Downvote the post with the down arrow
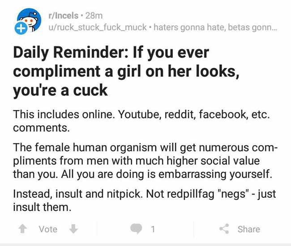This screenshot has width=291, height=246. coord(73,229)
